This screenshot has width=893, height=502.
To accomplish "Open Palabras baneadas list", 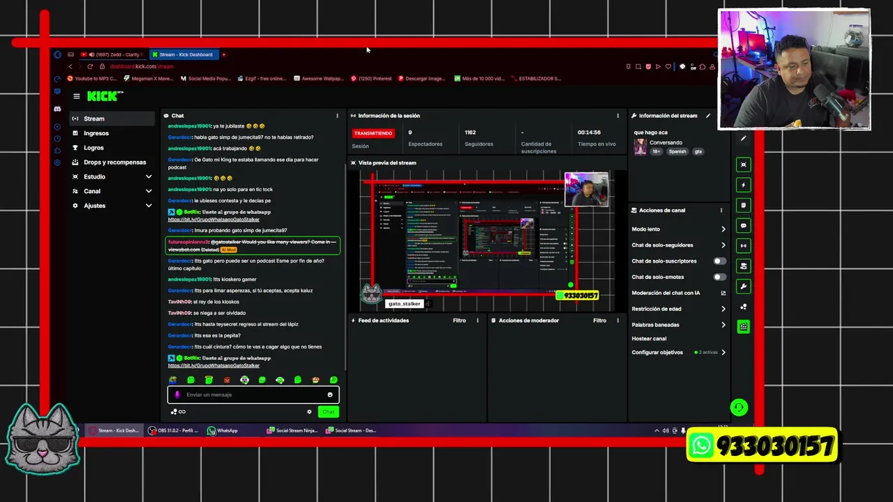I will pyautogui.click(x=678, y=325).
